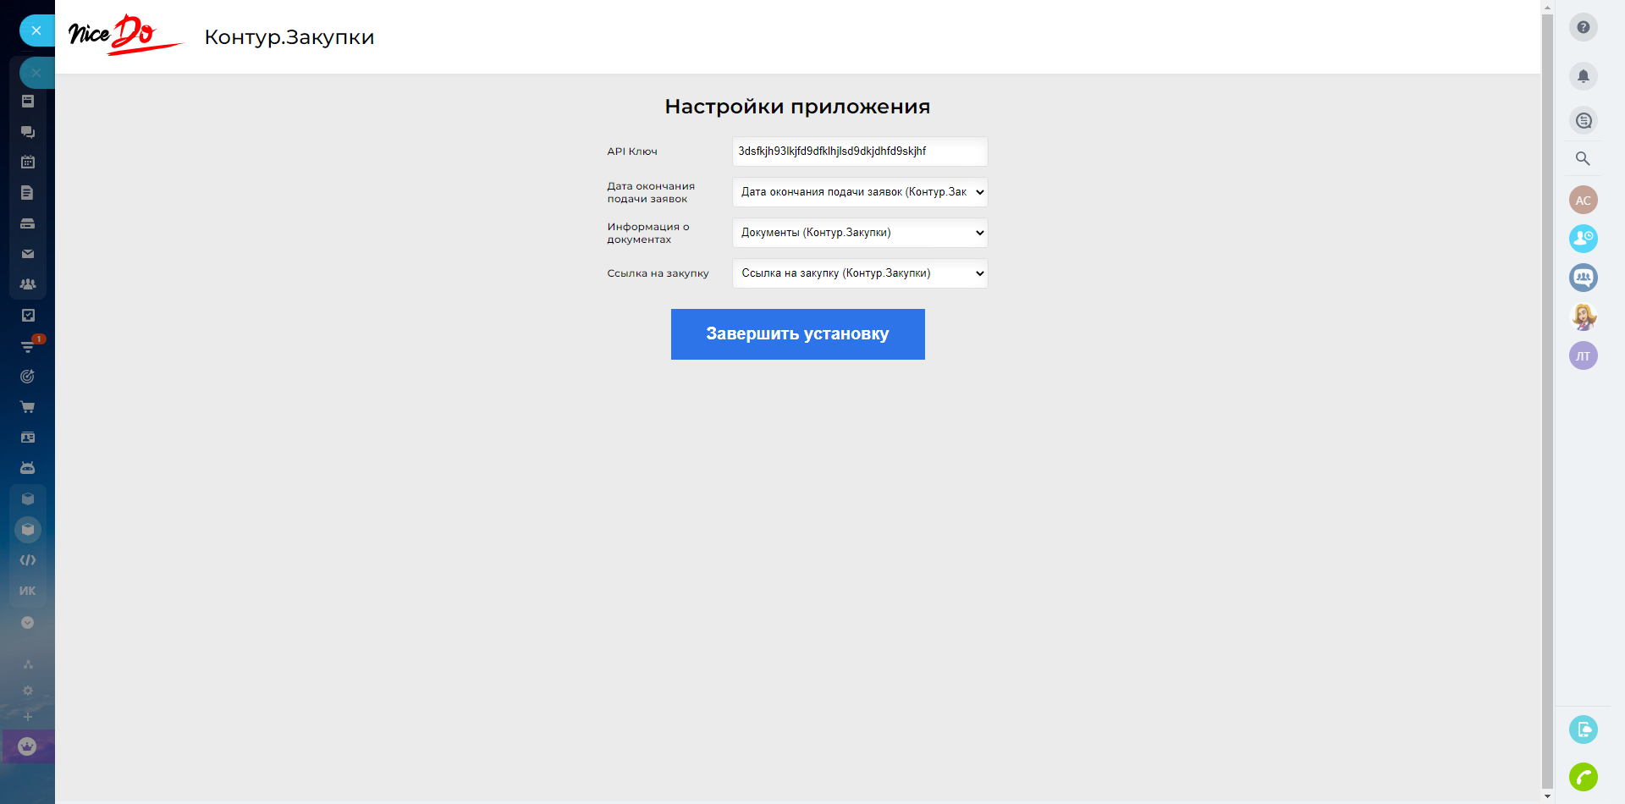Open notifications bell icon
Screen dimensions: 1625x804
click(1584, 76)
